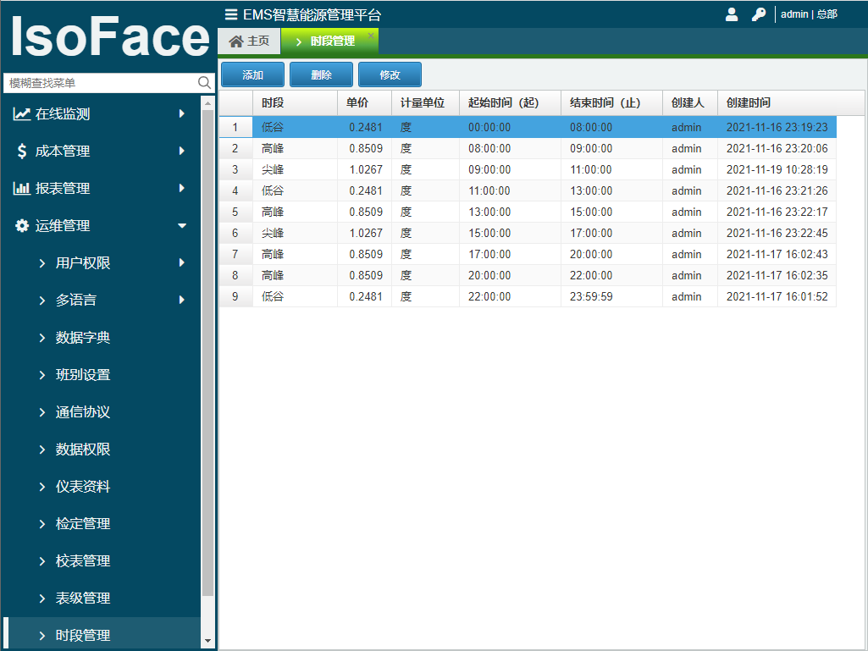Sort by 时段 column header
868x651 pixels.
pyautogui.click(x=295, y=103)
